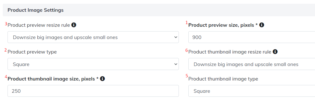Click the Product thumbnail image resize rule label
The width and height of the screenshot is (315, 102).
pos(230,52)
